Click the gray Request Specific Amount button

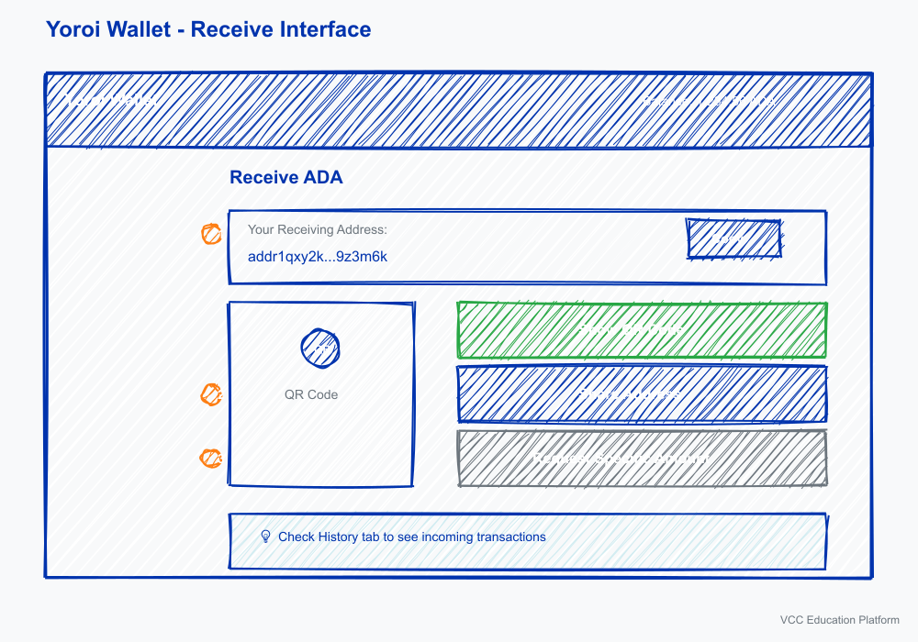pyautogui.click(x=642, y=459)
